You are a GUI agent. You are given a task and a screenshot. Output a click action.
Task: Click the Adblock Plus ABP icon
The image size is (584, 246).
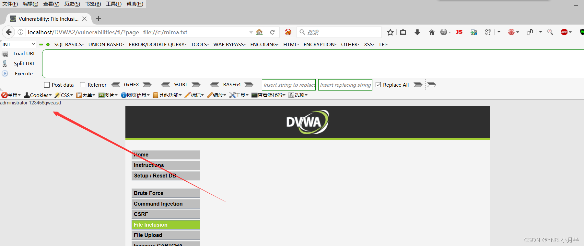click(x=564, y=32)
